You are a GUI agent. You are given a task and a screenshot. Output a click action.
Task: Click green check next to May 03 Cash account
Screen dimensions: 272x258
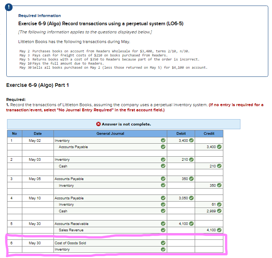pos(163,166)
